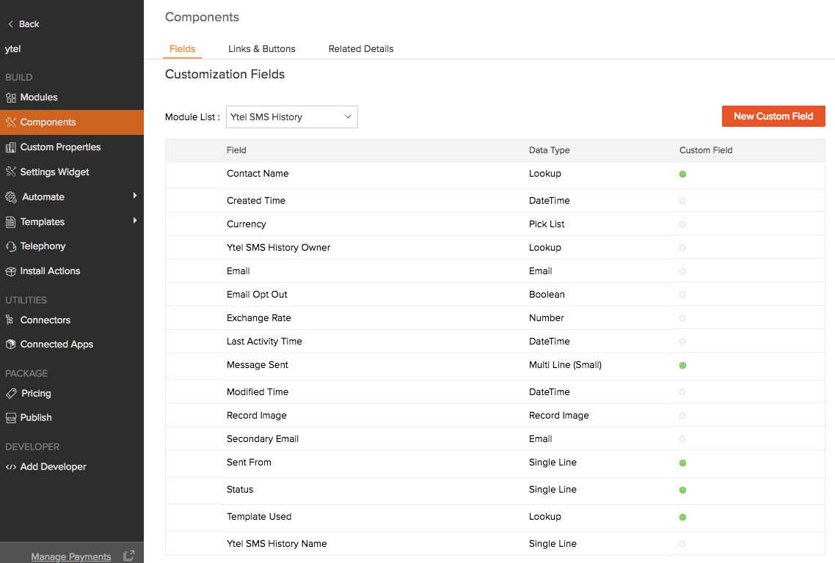Click the Install Actions box icon
Screen dimensions: 835x563
(11, 271)
